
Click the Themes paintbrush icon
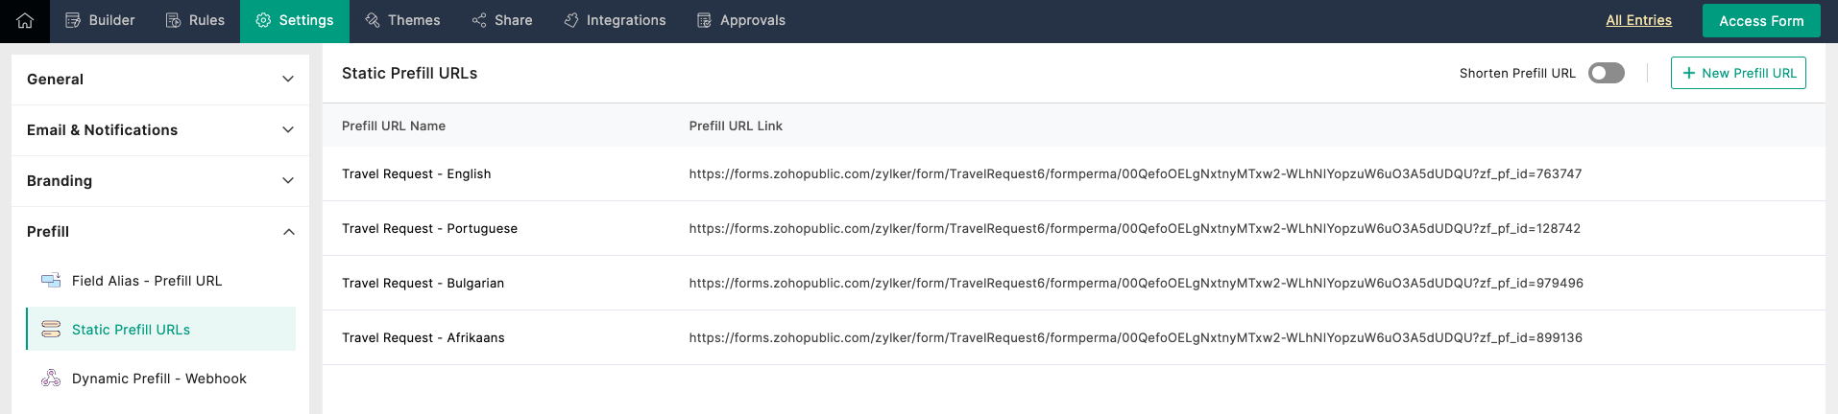373,20
